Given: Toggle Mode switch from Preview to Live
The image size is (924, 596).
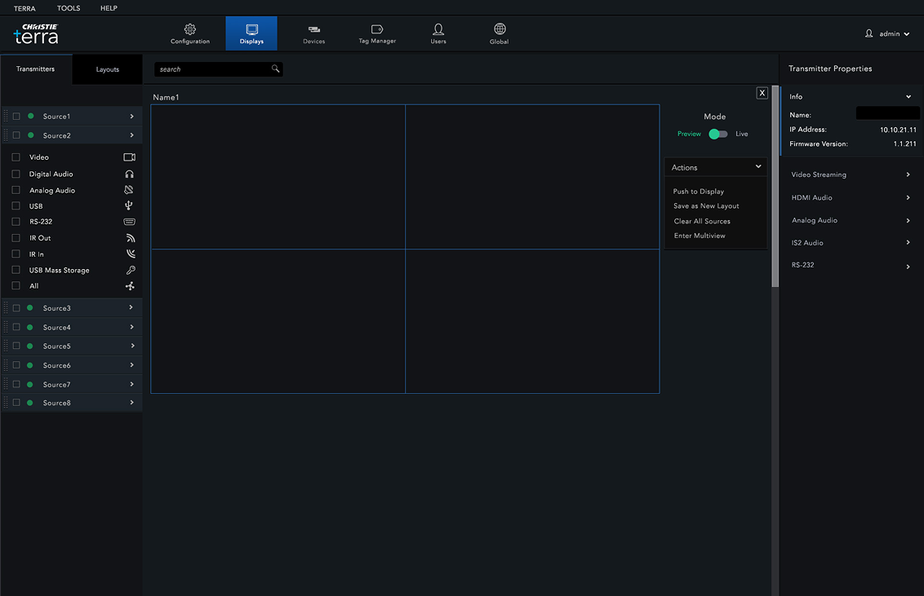Looking at the screenshot, I should pyautogui.click(x=717, y=133).
